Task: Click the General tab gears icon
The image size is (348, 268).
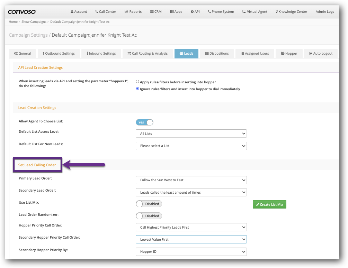Action: coord(16,53)
